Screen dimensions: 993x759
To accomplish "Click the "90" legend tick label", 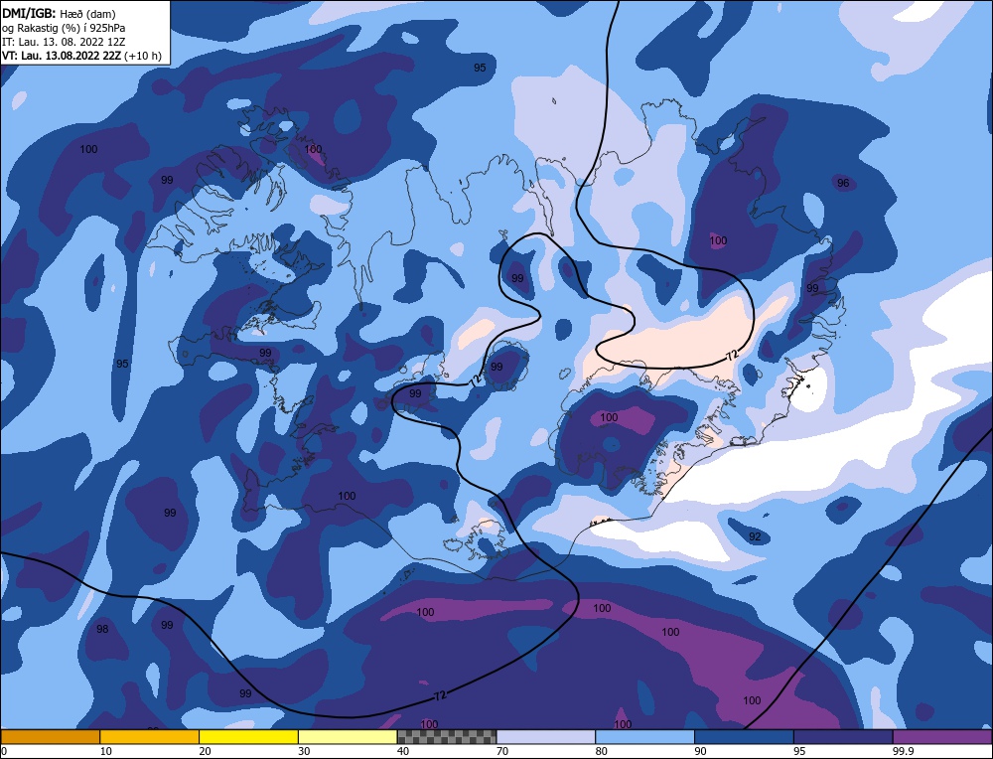I will pos(700,751).
